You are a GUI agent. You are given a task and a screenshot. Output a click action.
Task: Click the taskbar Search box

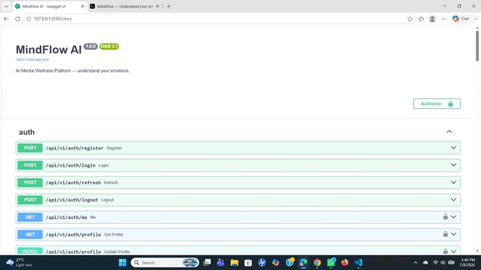pos(165,263)
